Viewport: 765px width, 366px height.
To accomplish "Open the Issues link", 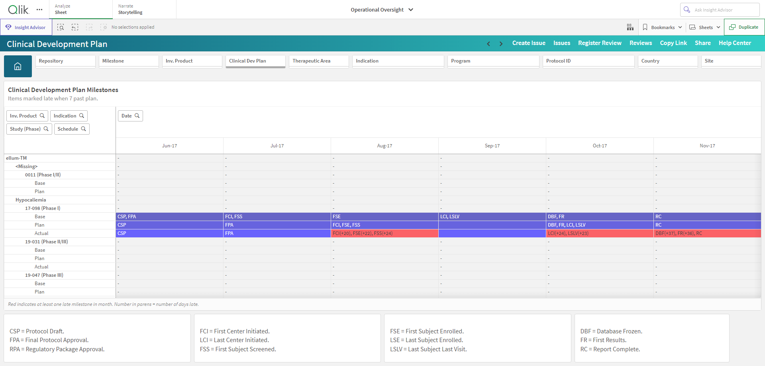I will pyautogui.click(x=562, y=43).
